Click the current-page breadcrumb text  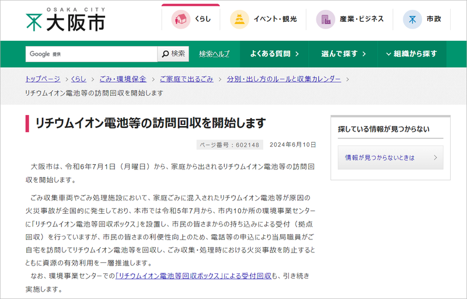94,93
